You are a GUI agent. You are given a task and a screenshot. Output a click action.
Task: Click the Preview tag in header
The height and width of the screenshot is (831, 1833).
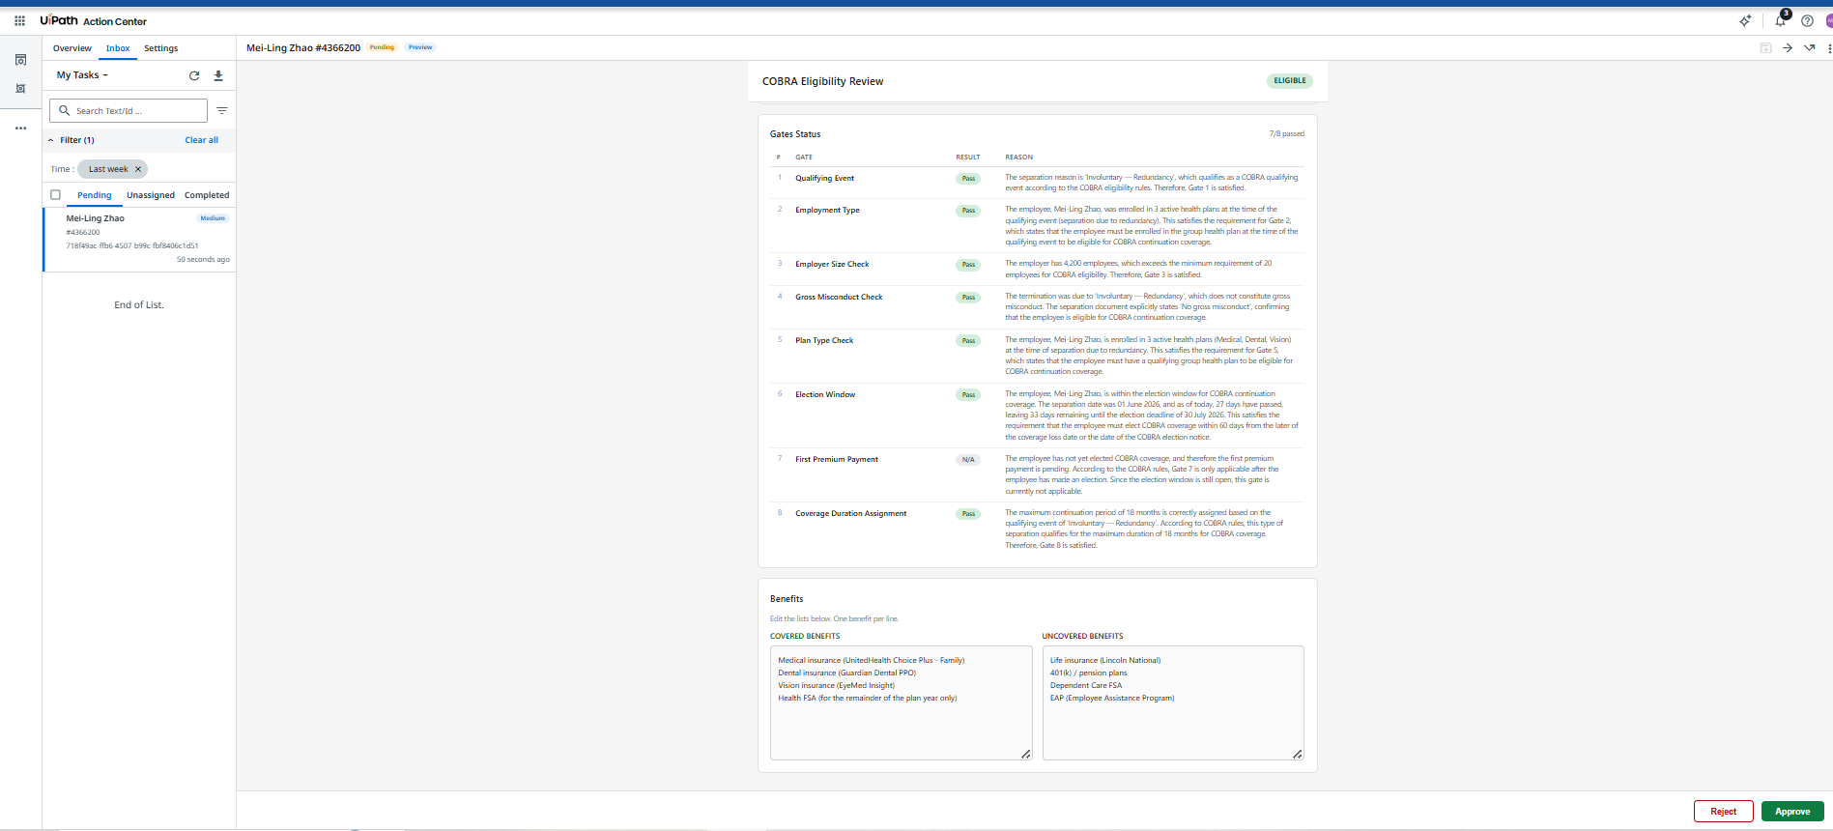(420, 47)
